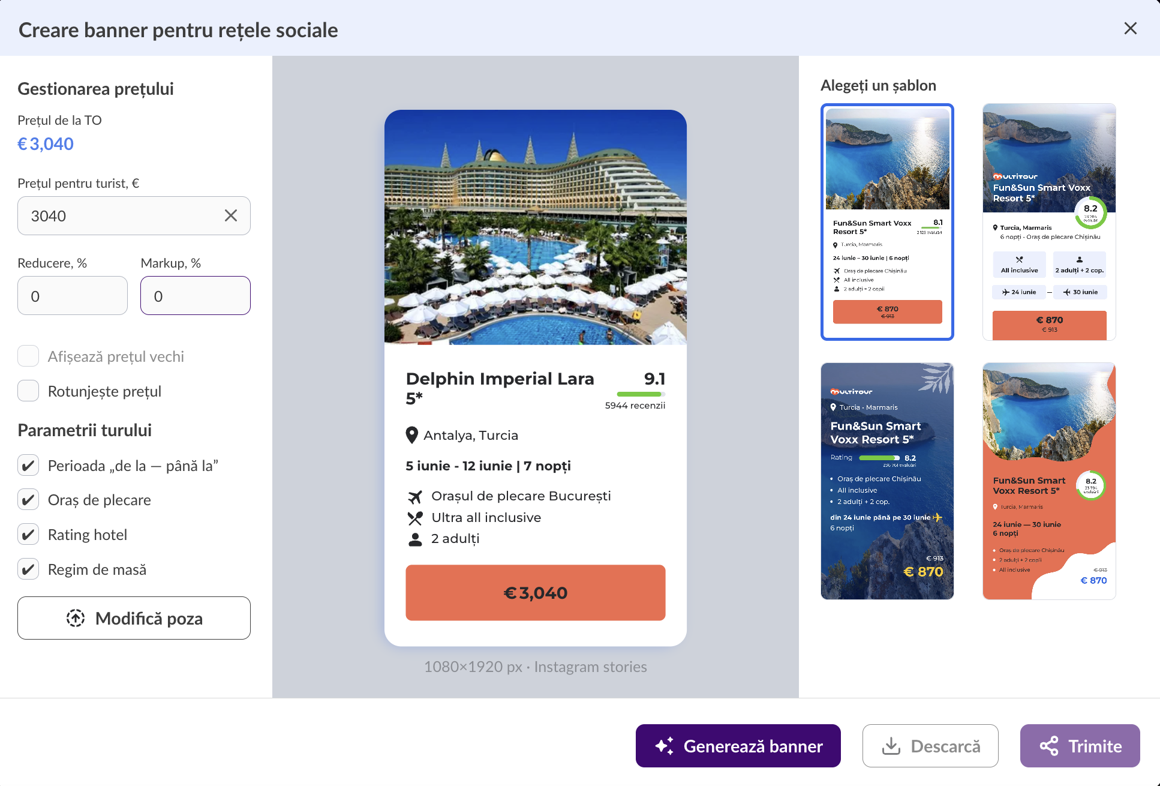This screenshot has height=786, width=1160.
Task: Pick the dark blue full-photo template
Action: [x=887, y=481]
